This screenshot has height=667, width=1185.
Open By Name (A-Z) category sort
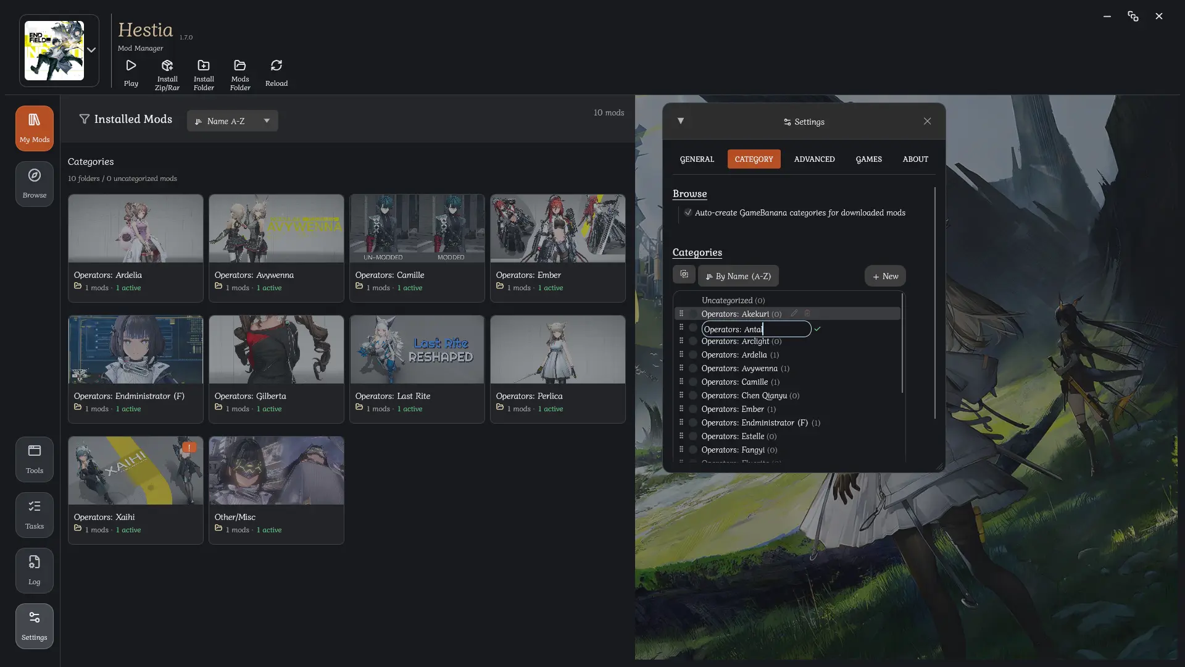point(738,276)
